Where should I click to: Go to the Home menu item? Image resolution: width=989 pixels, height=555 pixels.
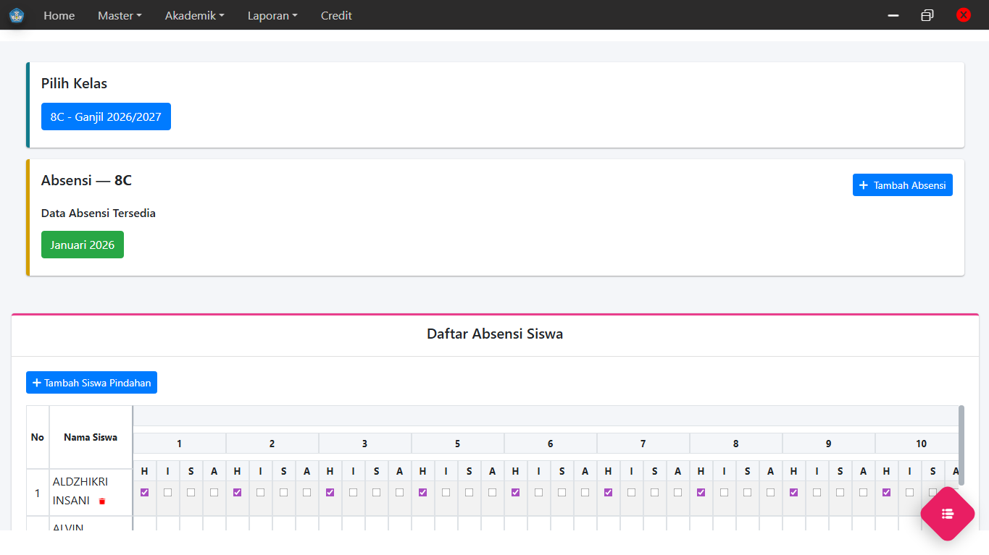[59, 15]
